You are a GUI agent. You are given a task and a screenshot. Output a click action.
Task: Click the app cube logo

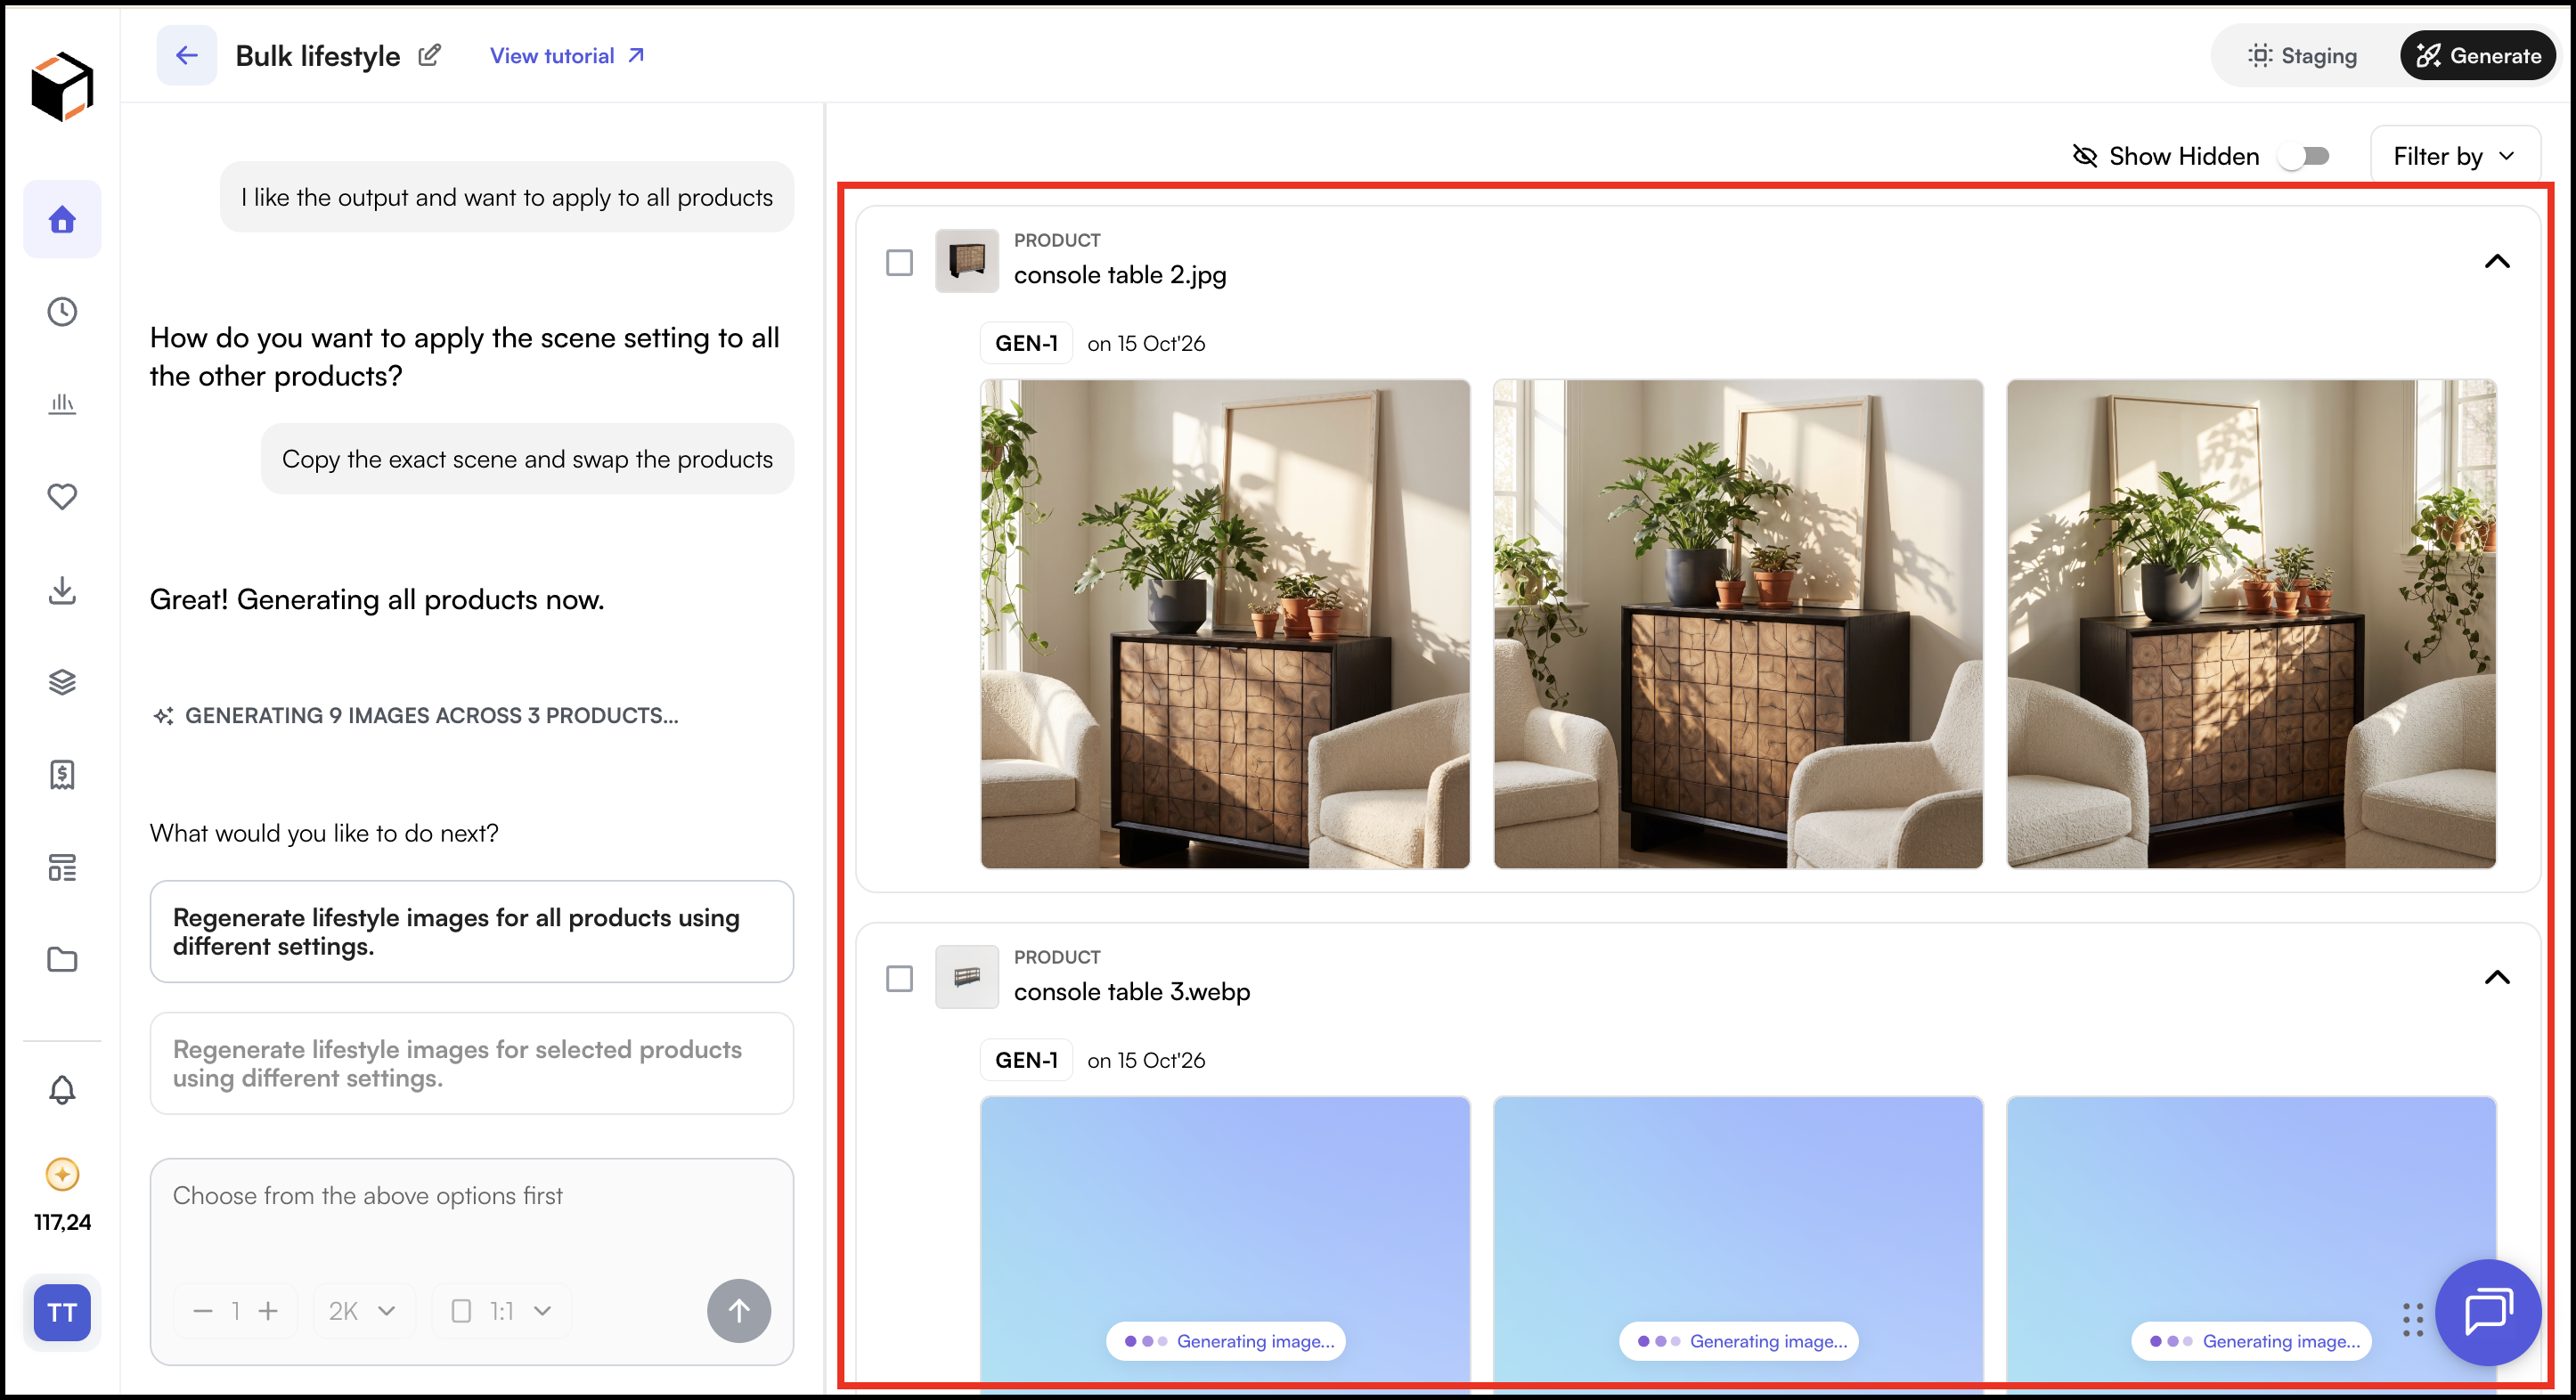click(x=62, y=87)
